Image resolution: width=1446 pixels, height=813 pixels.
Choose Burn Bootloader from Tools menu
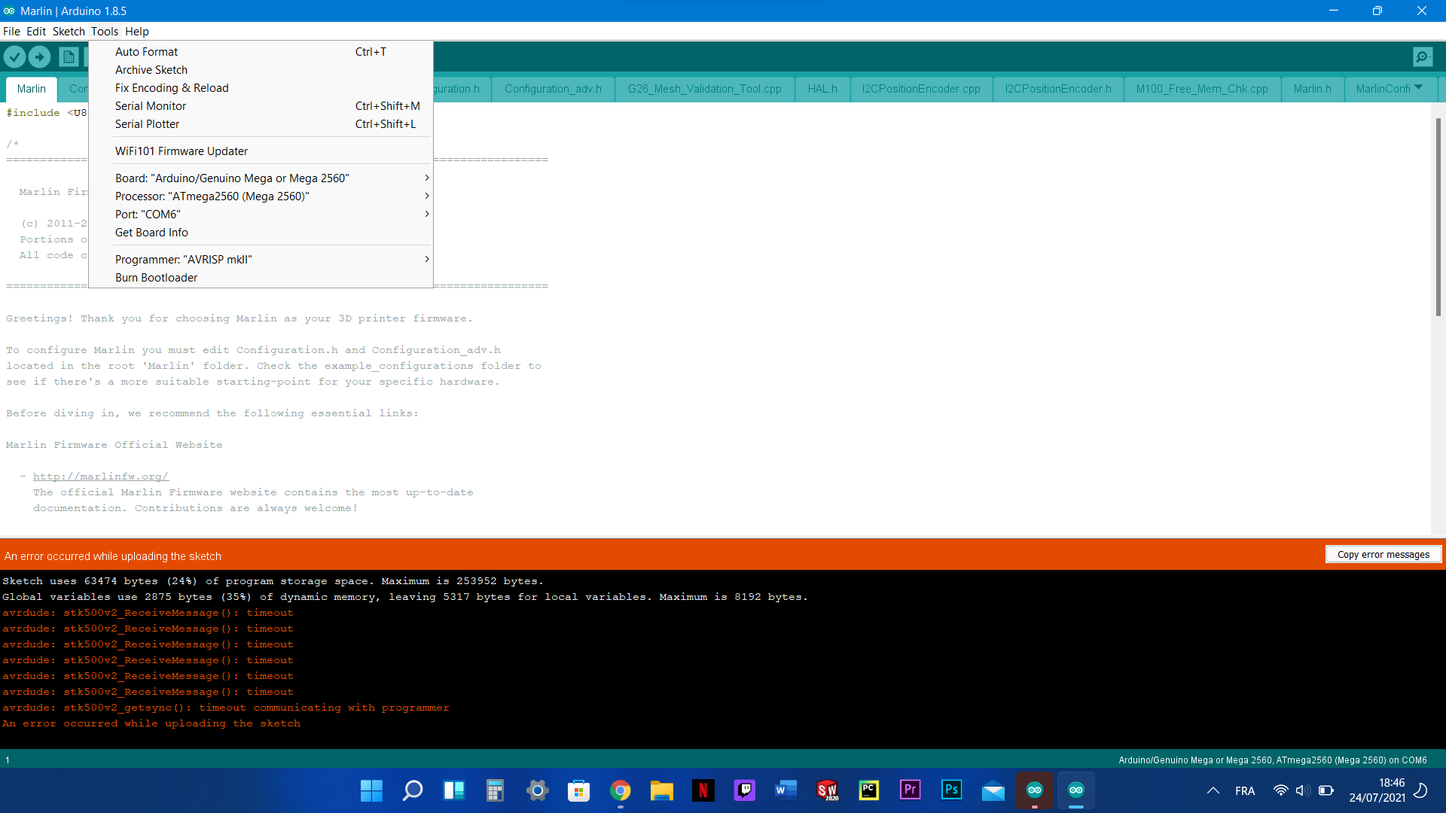pos(157,278)
